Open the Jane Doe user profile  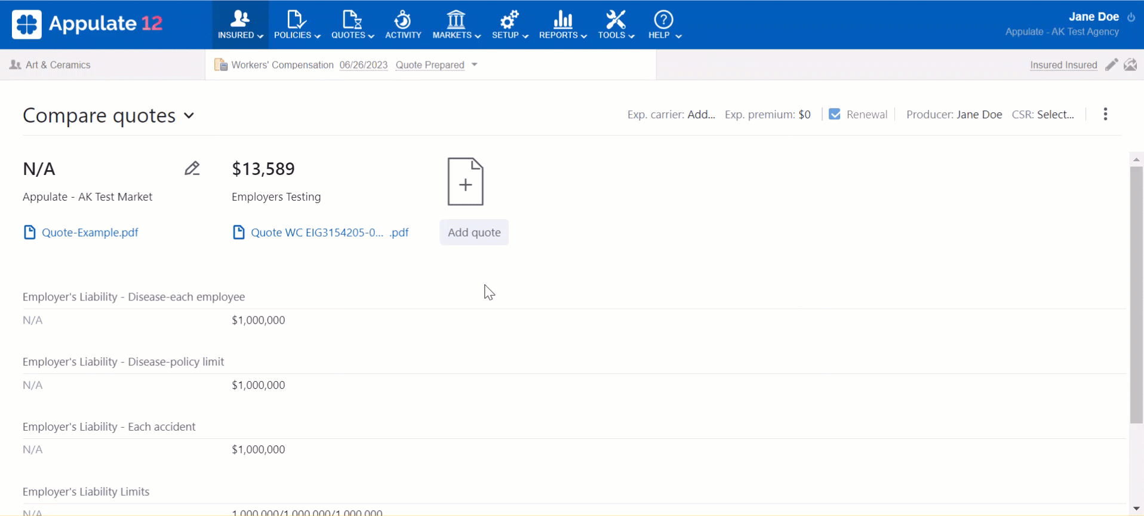click(x=1093, y=17)
